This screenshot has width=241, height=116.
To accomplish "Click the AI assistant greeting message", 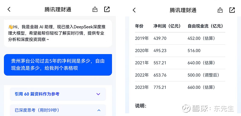I will 58,33.
